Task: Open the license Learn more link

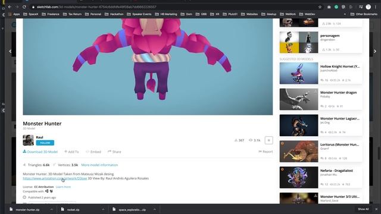Action: point(63,187)
